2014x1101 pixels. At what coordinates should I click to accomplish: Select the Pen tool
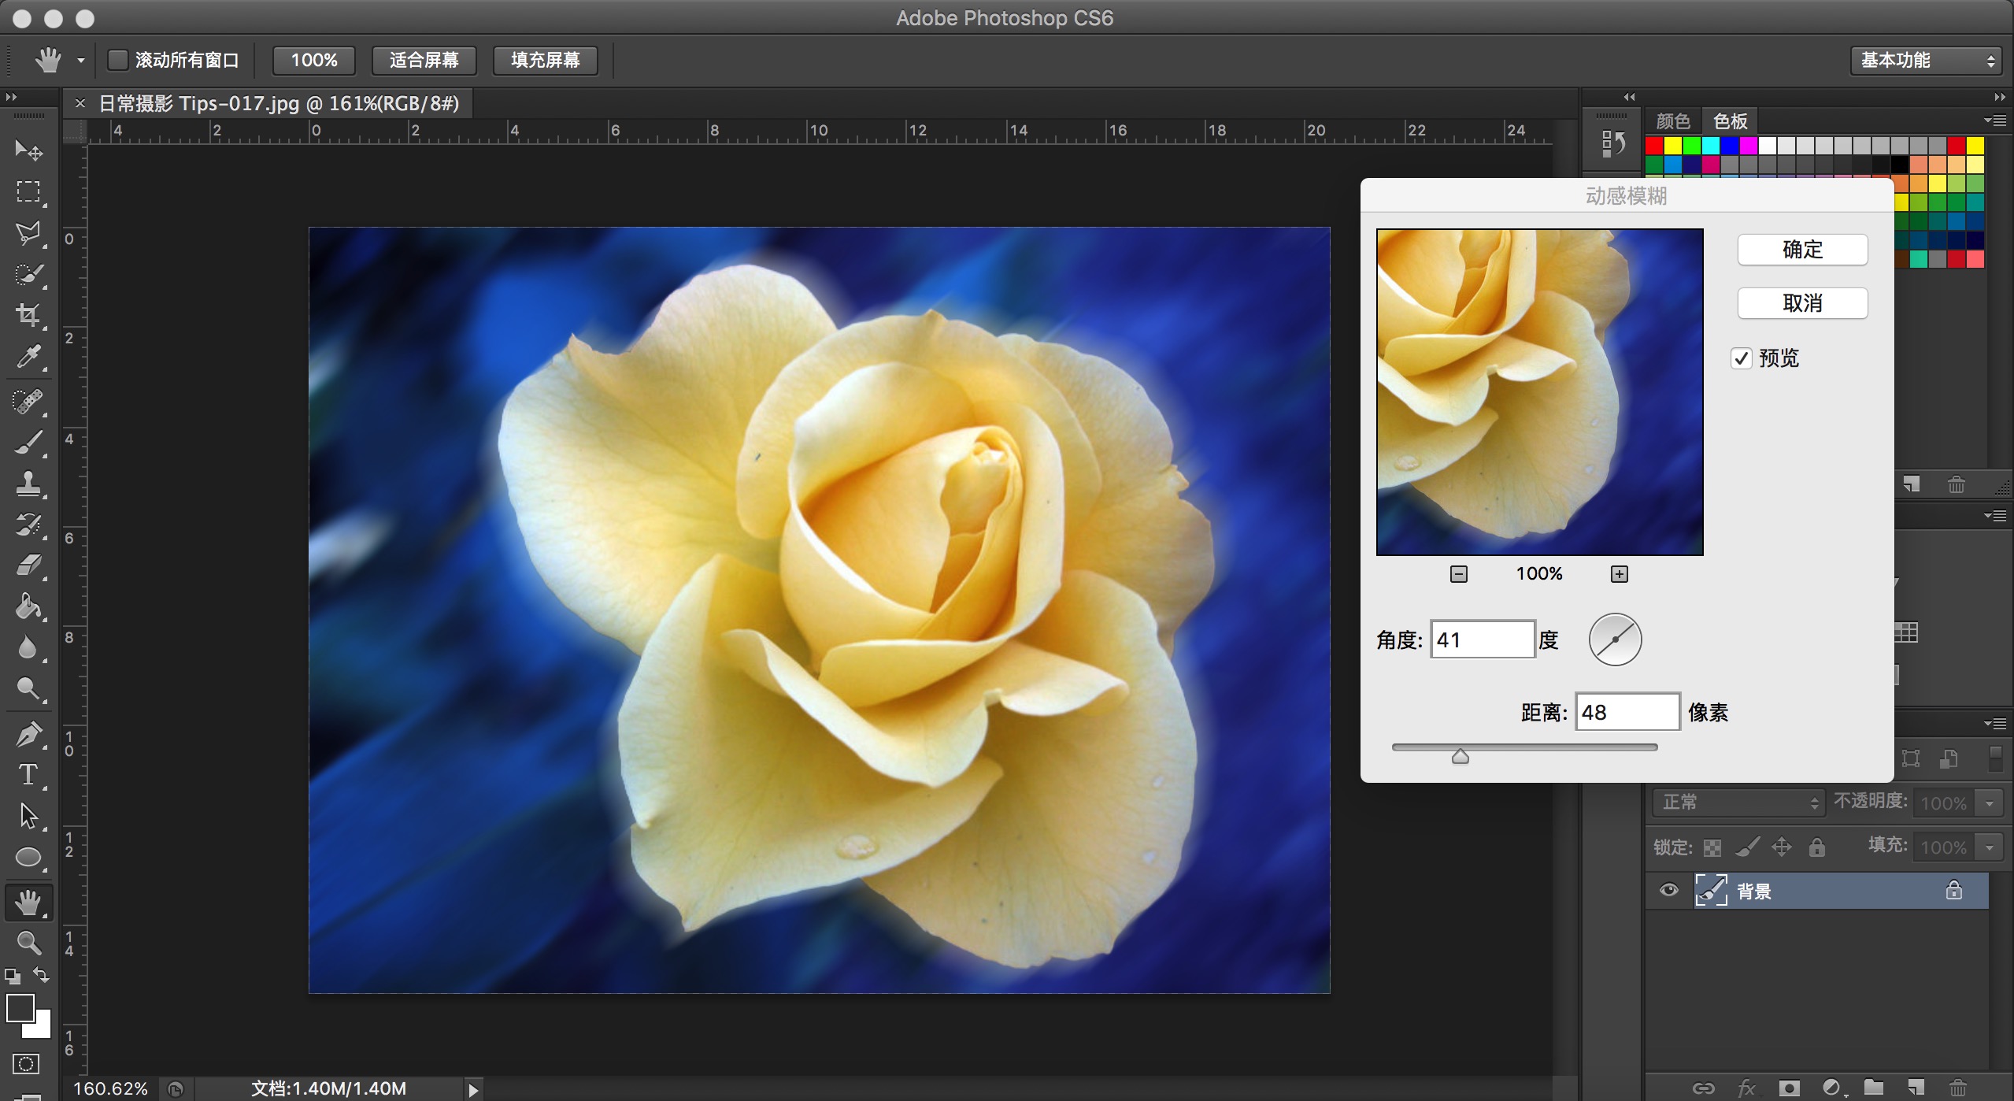click(x=28, y=734)
